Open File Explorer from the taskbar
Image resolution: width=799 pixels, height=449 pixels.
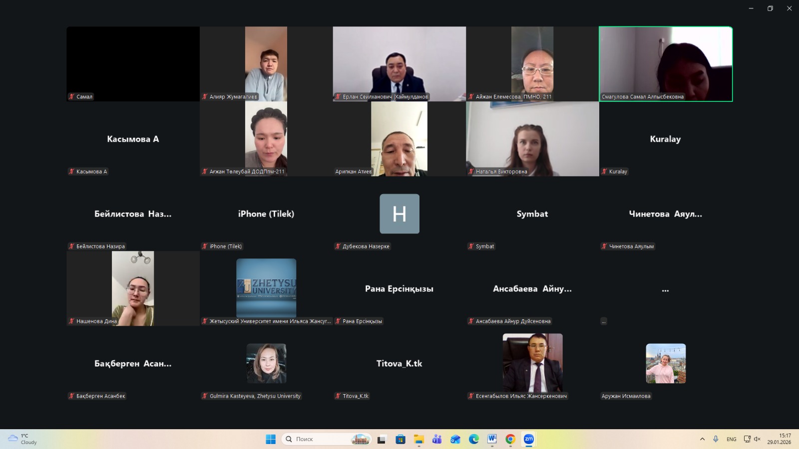418,439
